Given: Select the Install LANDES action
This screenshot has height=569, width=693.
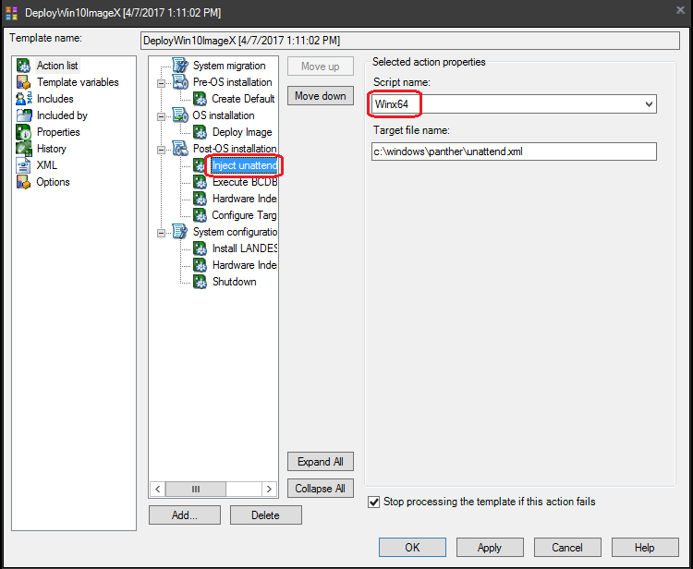Looking at the screenshot, I should [x=245, y=248].
